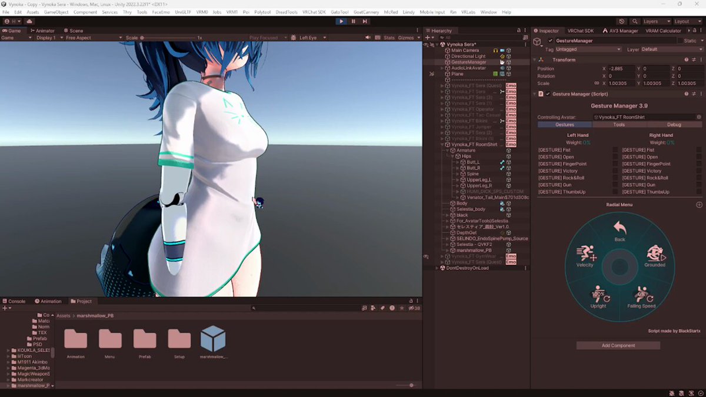Collapse the Vynoka_FT RoomShirt hierarchy node
706x397 pixels.
coord(442,145)
